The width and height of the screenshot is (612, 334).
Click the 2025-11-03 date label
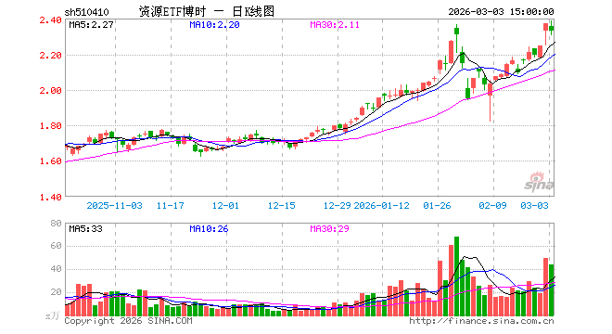click(x=114, y=205)
